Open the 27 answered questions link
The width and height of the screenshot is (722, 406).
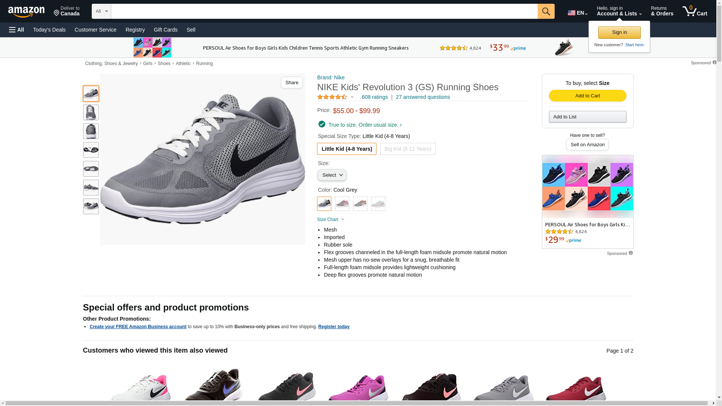[423, 97]
